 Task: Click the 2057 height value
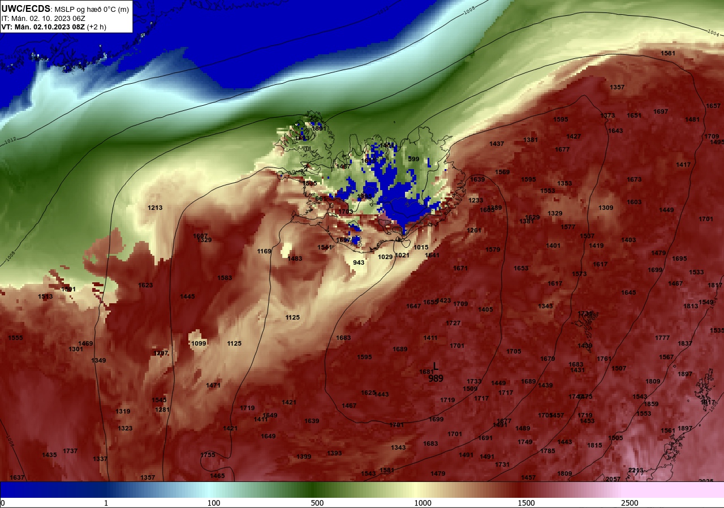click(613, 479)
